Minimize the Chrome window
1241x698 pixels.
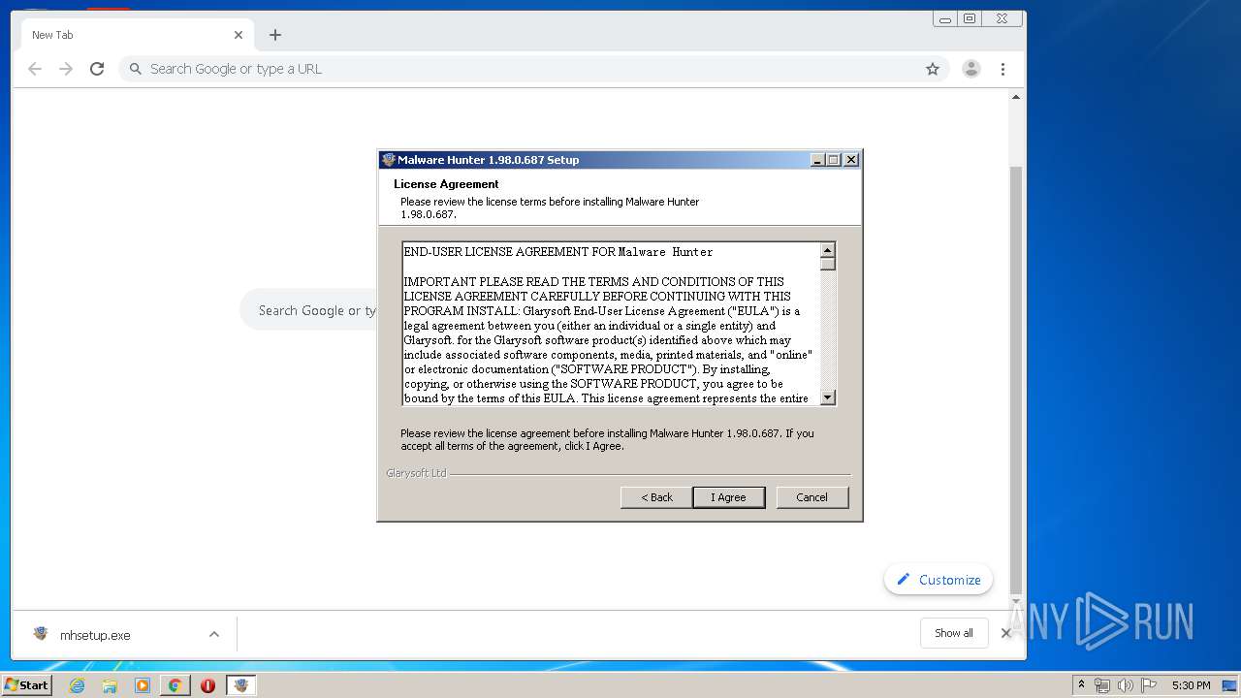[x=945, y=18]
